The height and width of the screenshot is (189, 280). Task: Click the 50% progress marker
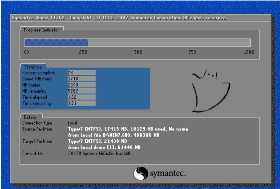[x=138, y=52]
